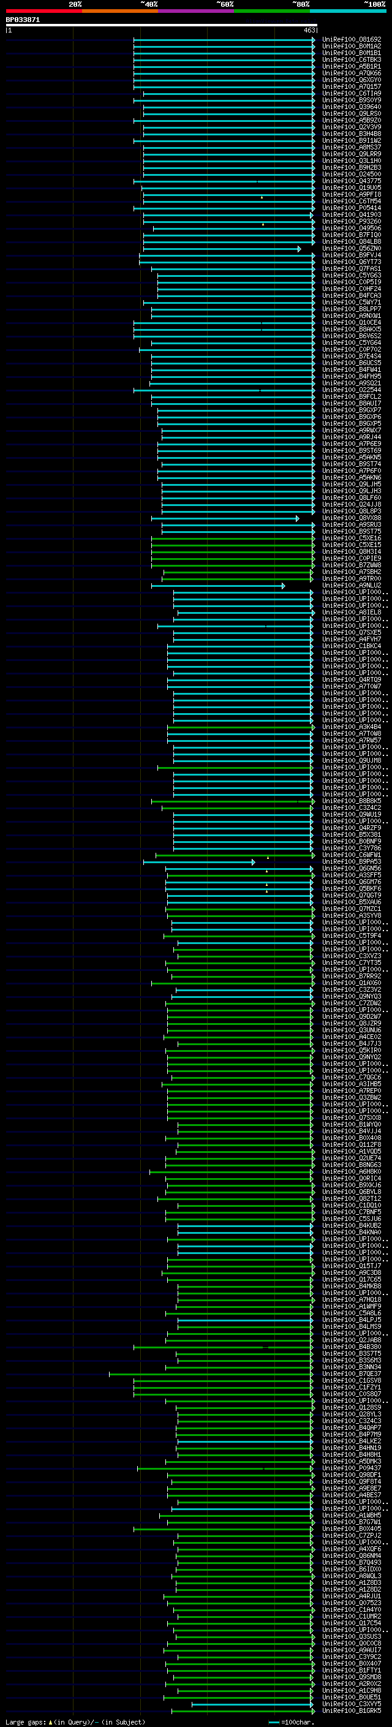
Task: Select label UniRef100_Q8VX88
Action: [352, 518]
